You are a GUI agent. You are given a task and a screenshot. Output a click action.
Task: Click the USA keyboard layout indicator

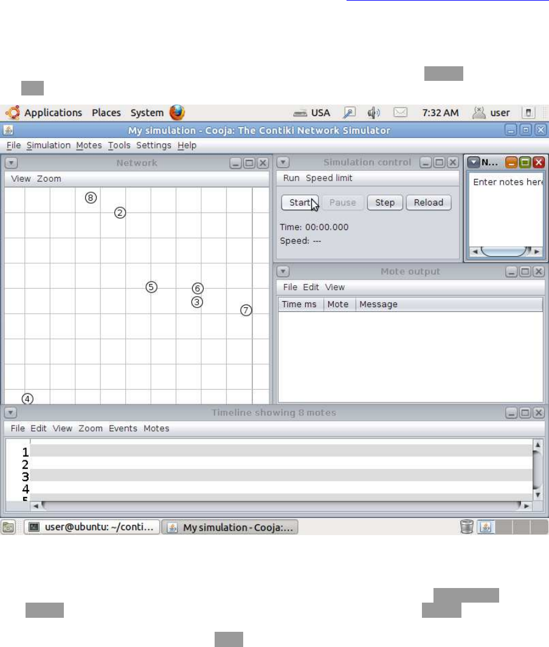tap(312, 112)
